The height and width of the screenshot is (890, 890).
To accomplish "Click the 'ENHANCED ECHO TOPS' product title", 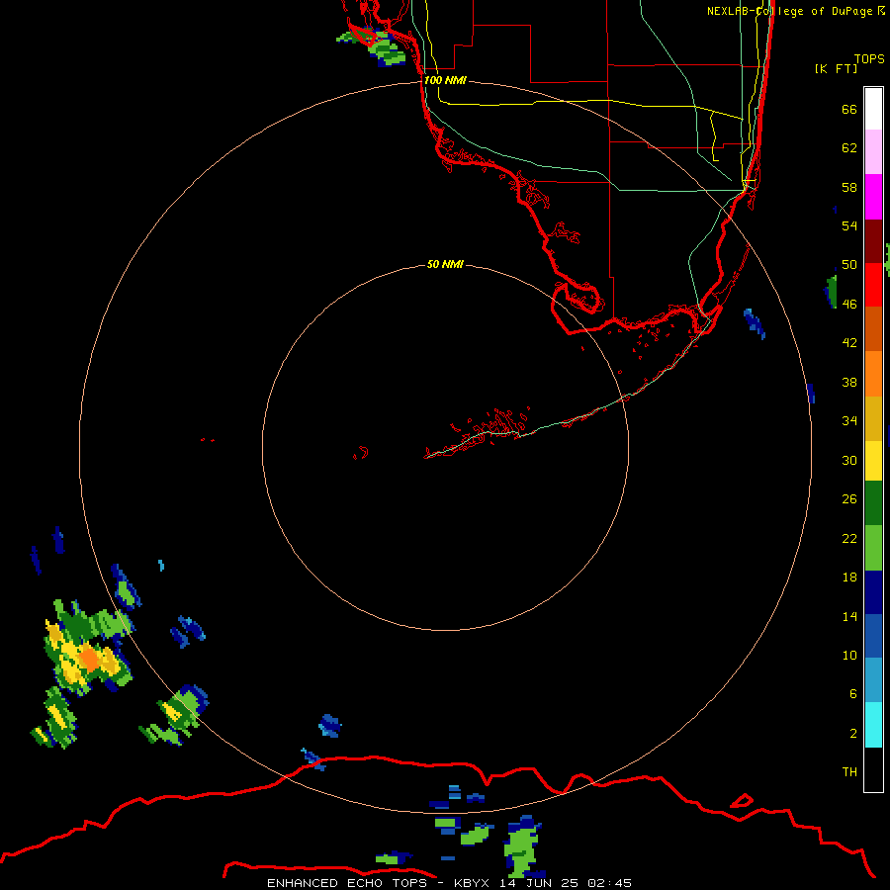I will point(348,883).
